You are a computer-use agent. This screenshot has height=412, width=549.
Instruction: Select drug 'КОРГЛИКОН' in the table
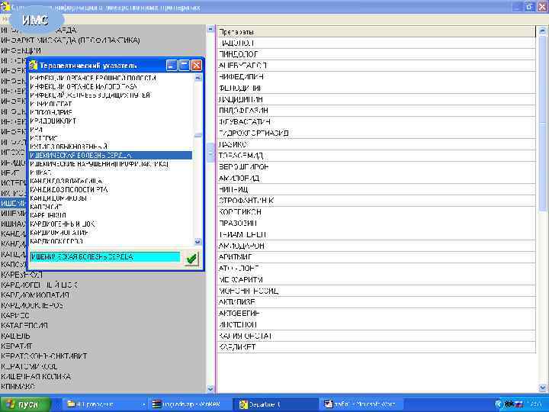click(x=377, y=212)
